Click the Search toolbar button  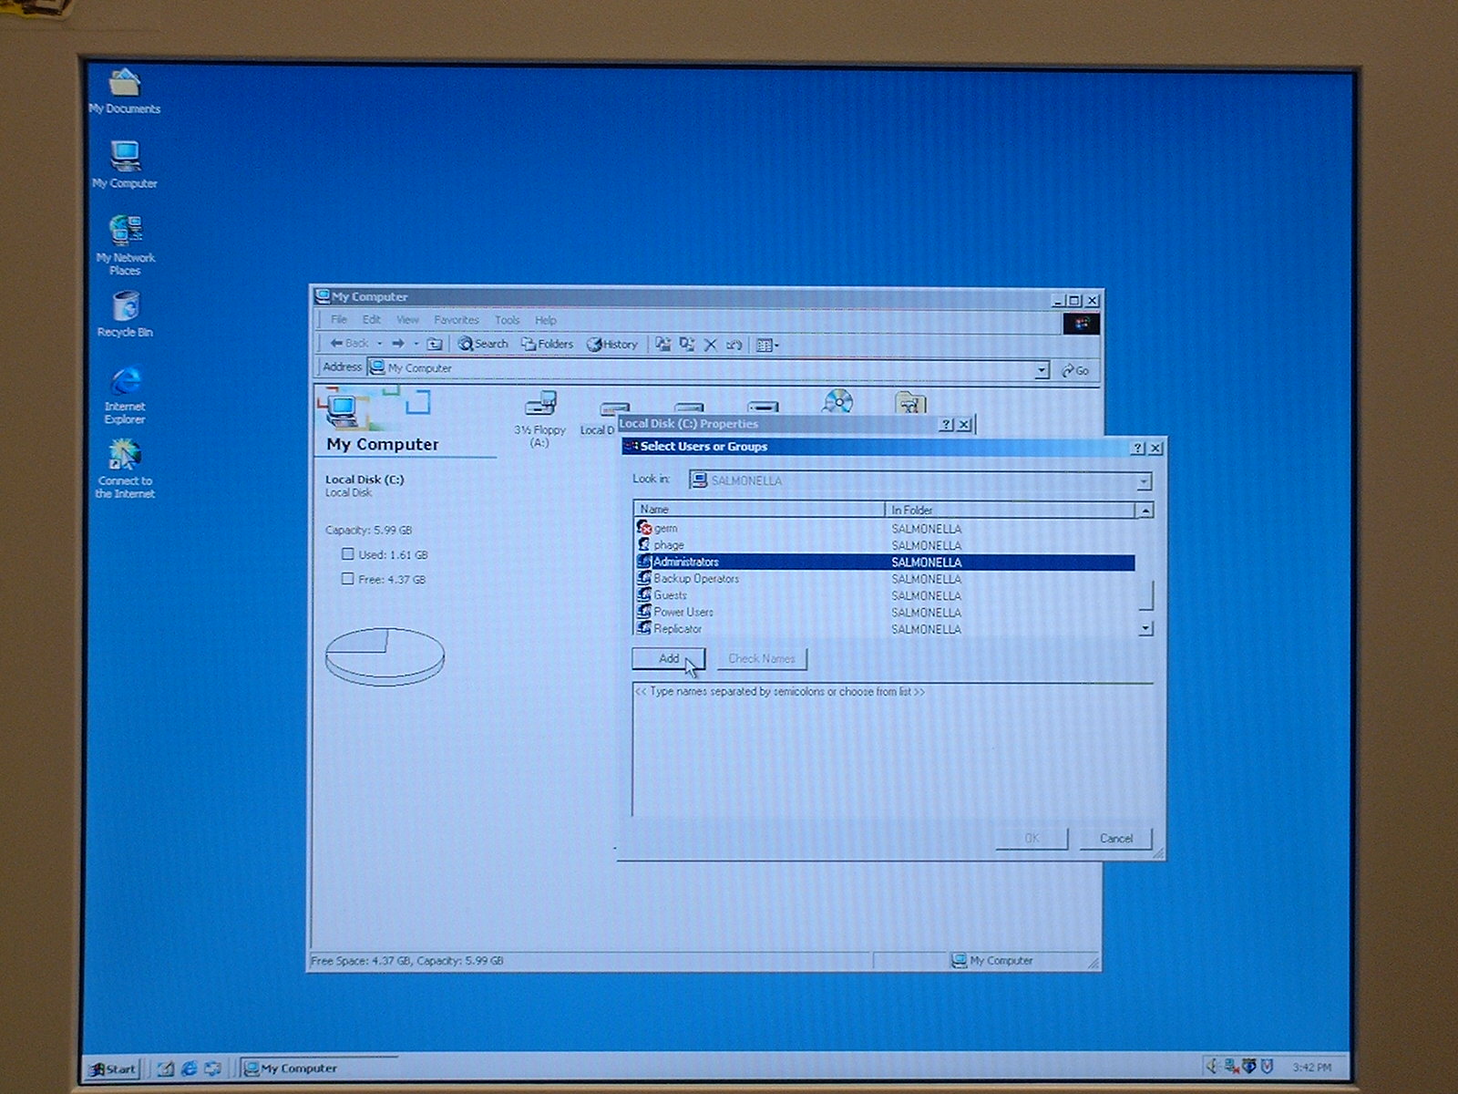(x=483, y=344)
